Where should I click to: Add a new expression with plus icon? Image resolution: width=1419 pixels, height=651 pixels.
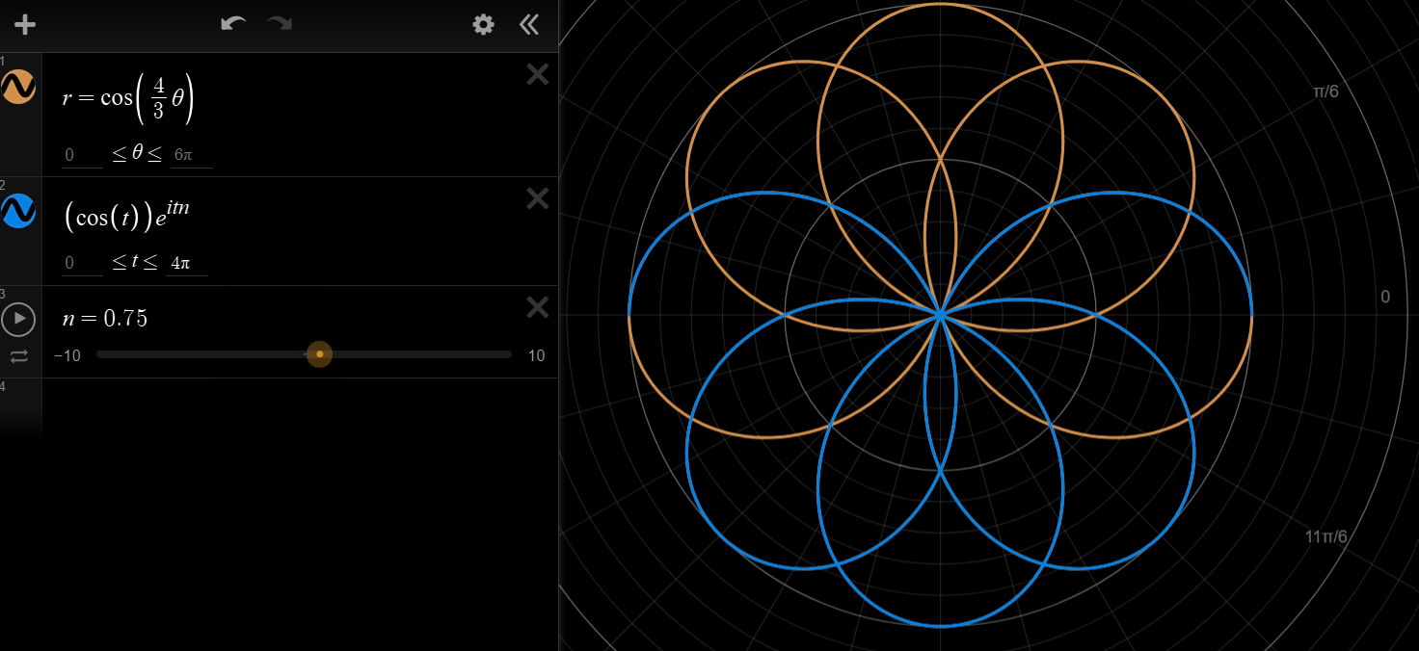point(25,25)
